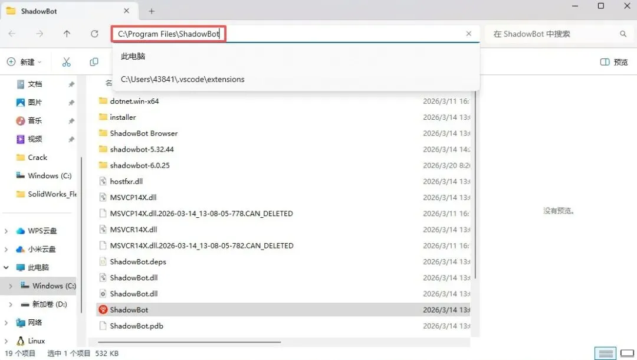Select the ShadowBot application with red icon
Viewport: 637px width, 360px height.
point(283,310)
